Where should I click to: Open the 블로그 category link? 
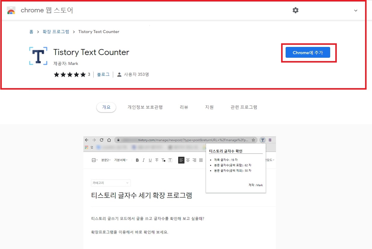pos(103,74)
